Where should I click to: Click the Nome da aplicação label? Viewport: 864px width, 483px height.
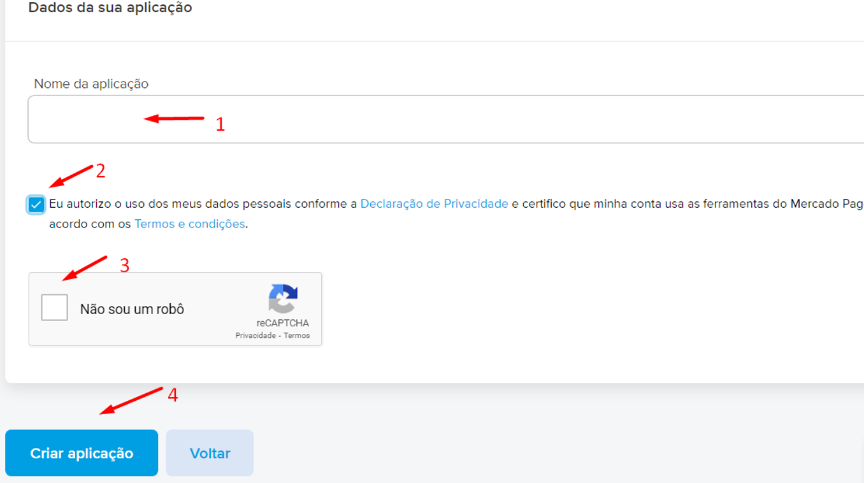click(91, 84)
